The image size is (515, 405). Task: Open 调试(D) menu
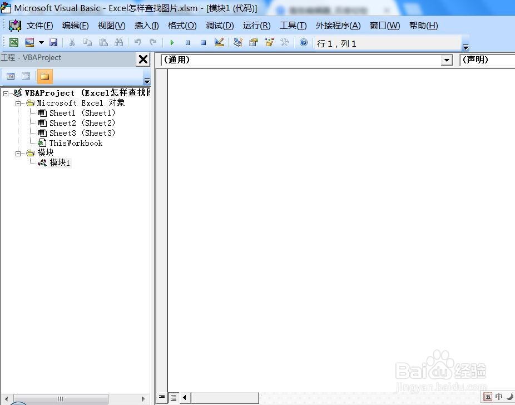[x=220, y=26]
